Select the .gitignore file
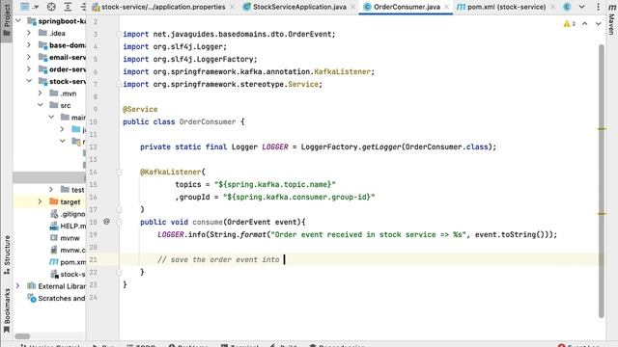The height and width of the screenshot is (347, 618). [68, 214]
